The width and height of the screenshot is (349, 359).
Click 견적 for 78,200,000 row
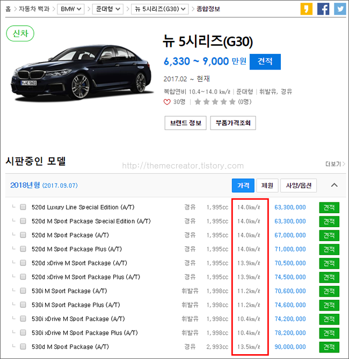(x=329, y=333)
